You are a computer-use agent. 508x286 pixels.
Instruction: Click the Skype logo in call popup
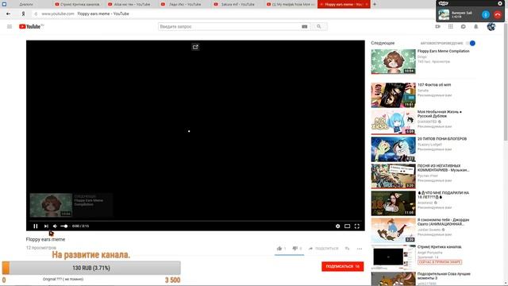444,3
